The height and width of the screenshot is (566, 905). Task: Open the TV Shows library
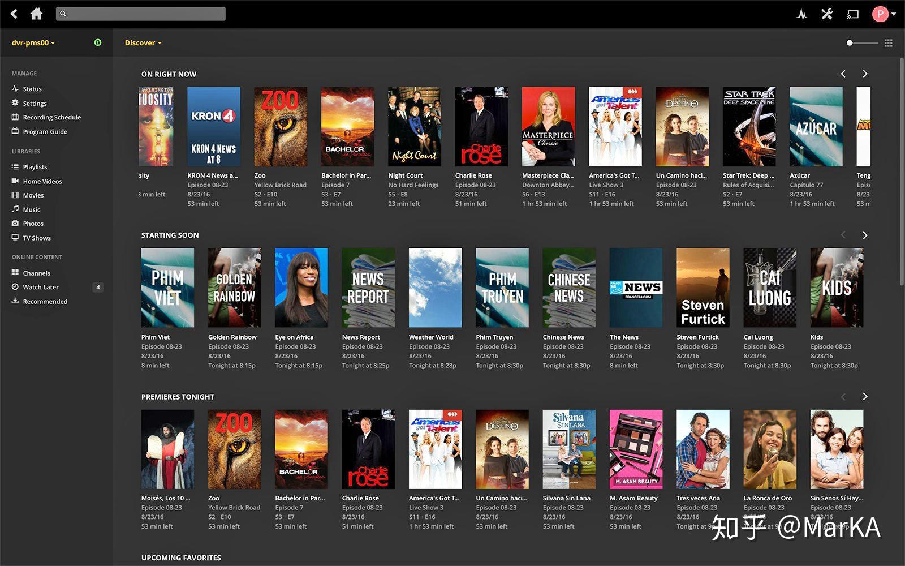click(x=36, y=238)
